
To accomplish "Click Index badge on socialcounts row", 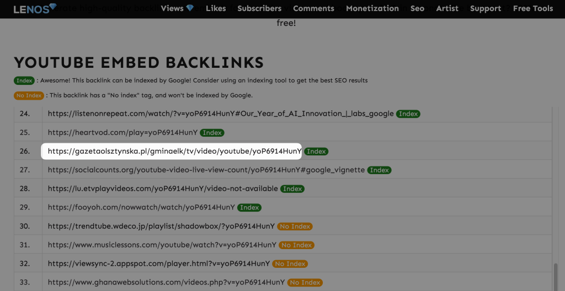I will pos(380,170).
